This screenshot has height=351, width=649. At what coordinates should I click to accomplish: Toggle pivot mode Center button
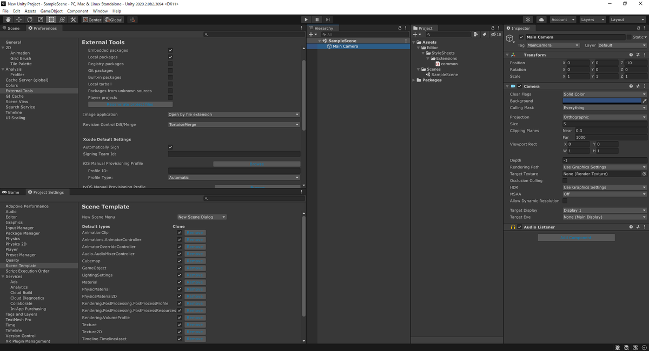pos(92,19)
